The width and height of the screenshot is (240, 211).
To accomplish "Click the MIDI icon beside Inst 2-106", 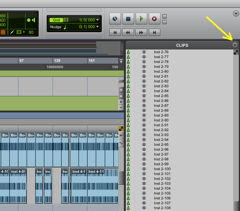I will (x=144, y=198).
